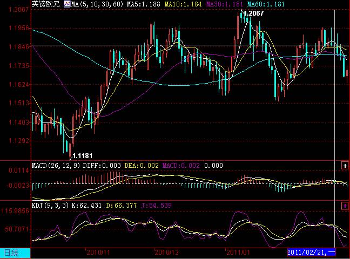Click the highlighted 2011/02/21 cursor date

312,253
